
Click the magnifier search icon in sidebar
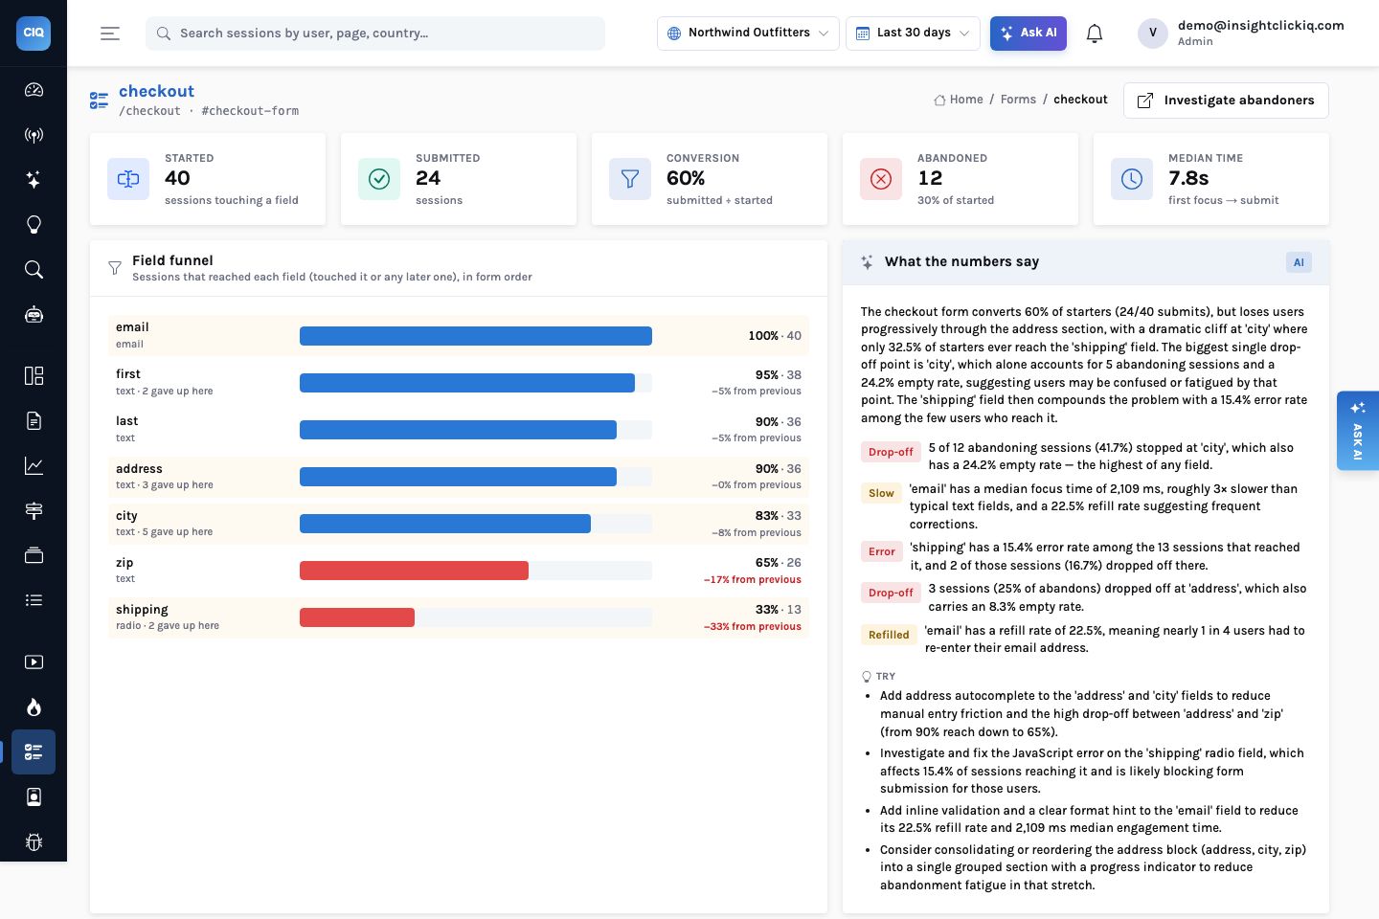[34, 270]
